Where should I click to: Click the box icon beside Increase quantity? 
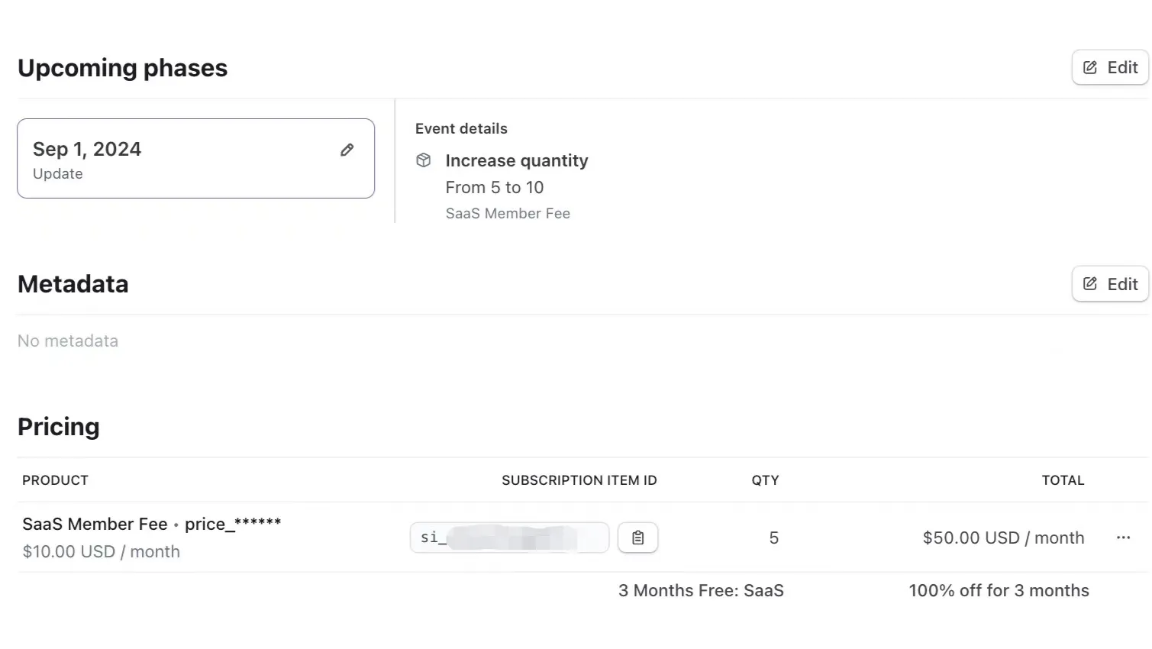(x=424, y=160)
